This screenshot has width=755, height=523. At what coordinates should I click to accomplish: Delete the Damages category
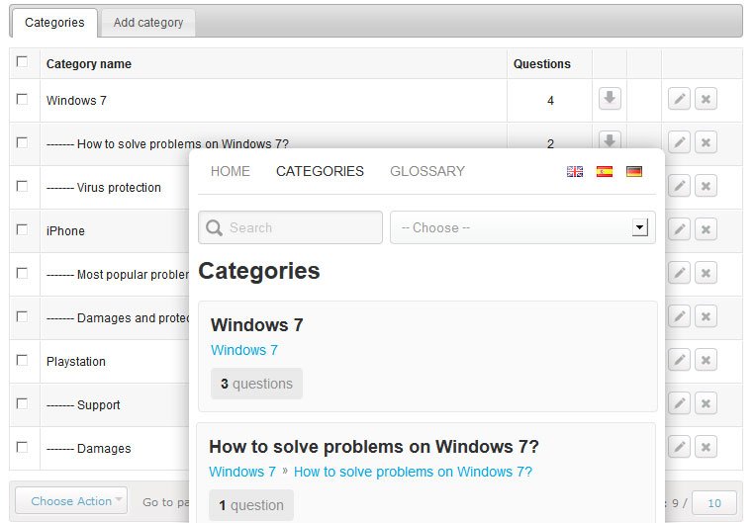click(x=706, y=447)
